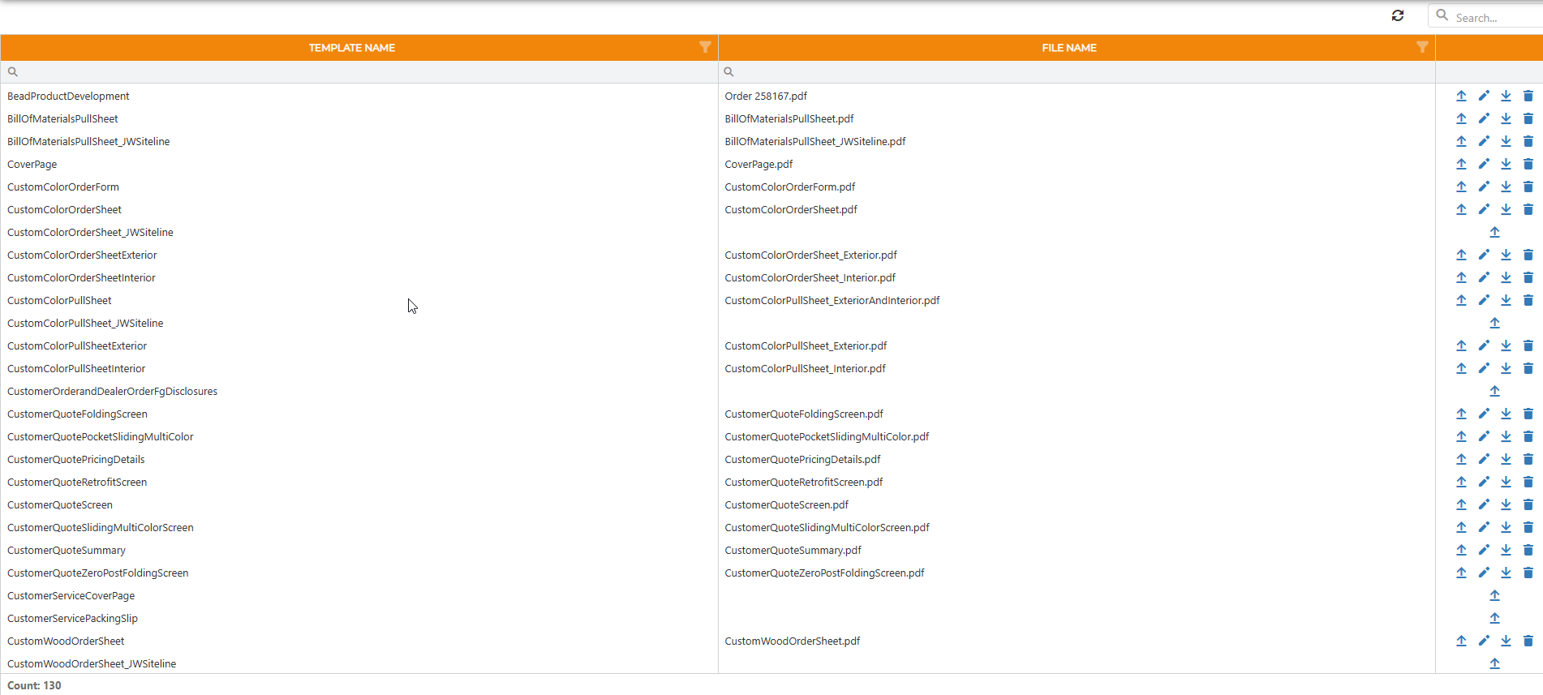Screen dimensions: 1543x695
Task: Select CustomerQuoteSummary template name
Action: tap(67, 551)
